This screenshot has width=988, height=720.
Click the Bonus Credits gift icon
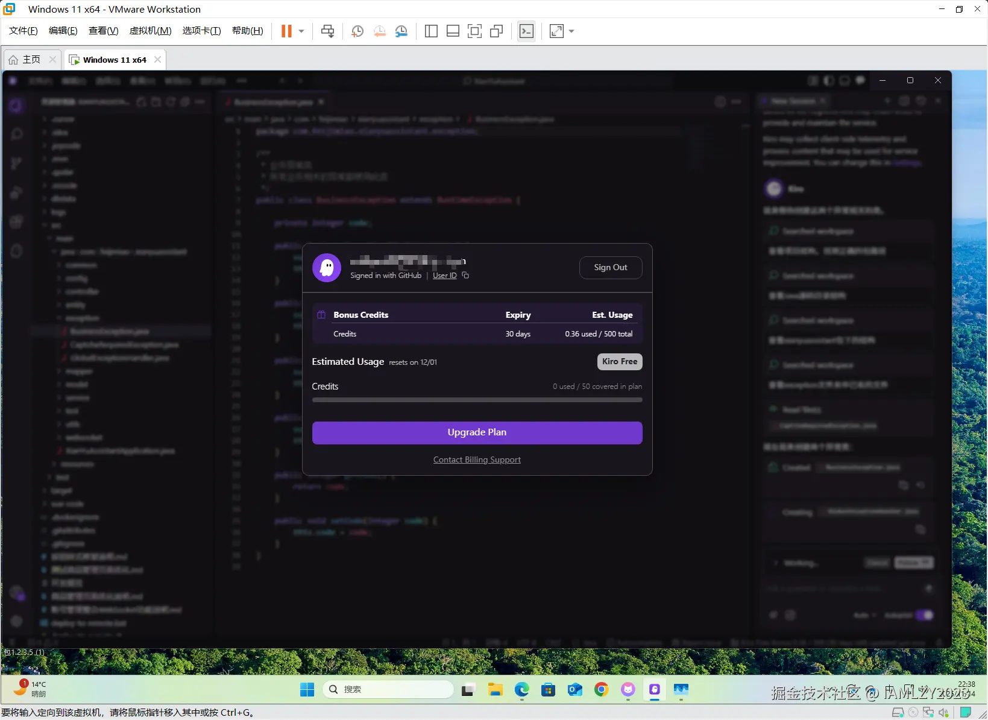[x=321, y=315]
